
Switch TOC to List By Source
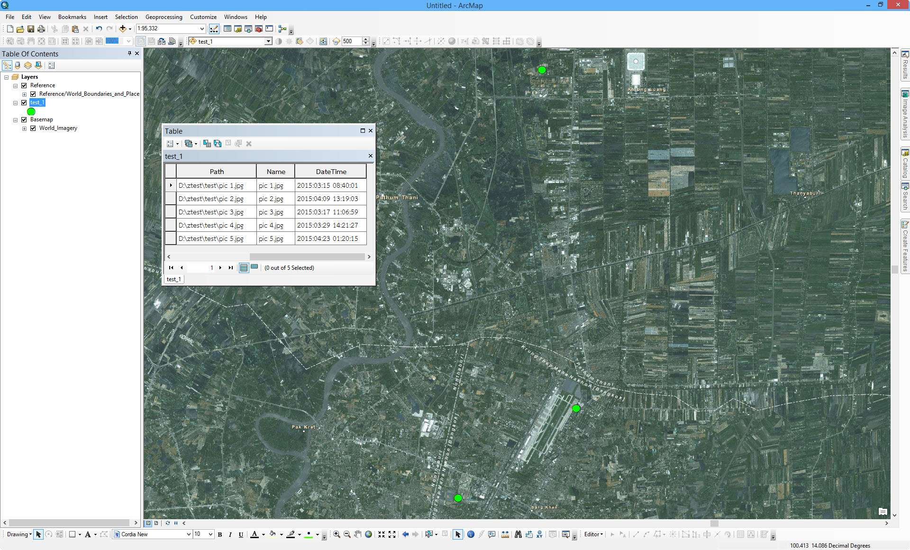tap(18, 65)
